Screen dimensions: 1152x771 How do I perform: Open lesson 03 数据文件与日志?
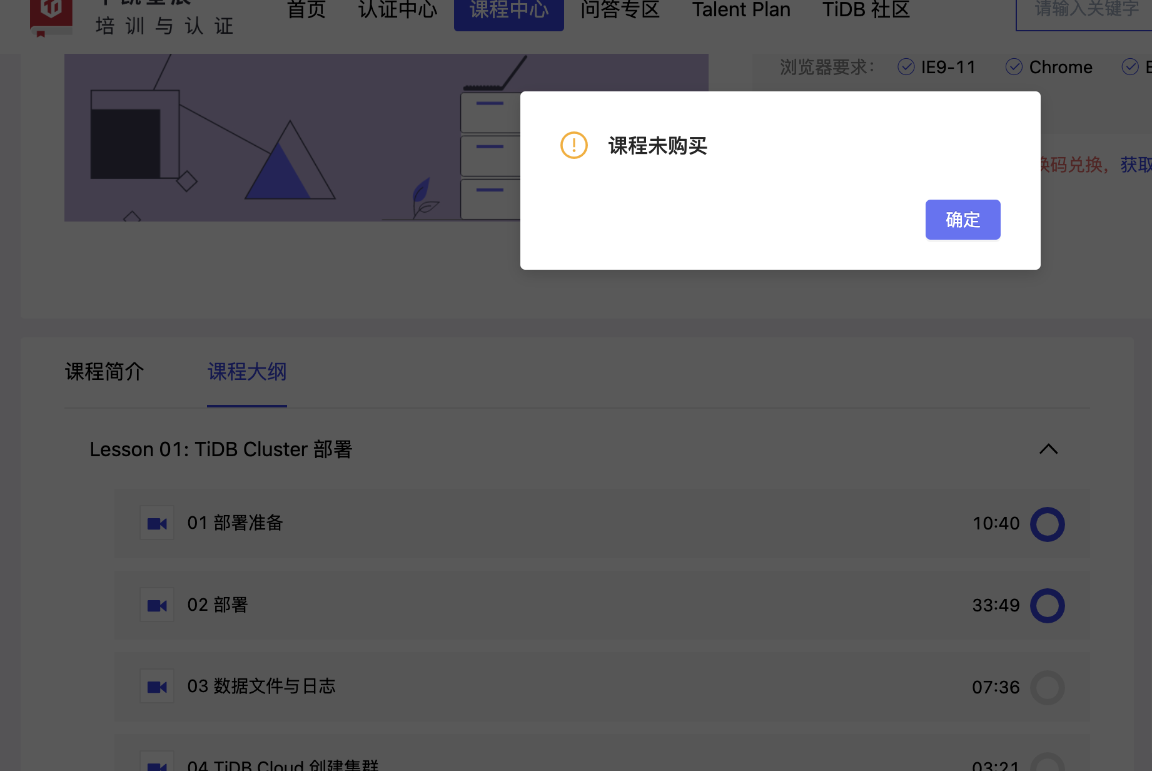click(602, 687)
